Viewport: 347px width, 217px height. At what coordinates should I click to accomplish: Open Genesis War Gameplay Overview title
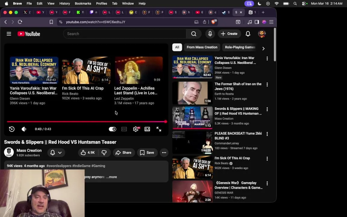pos(238,185)
